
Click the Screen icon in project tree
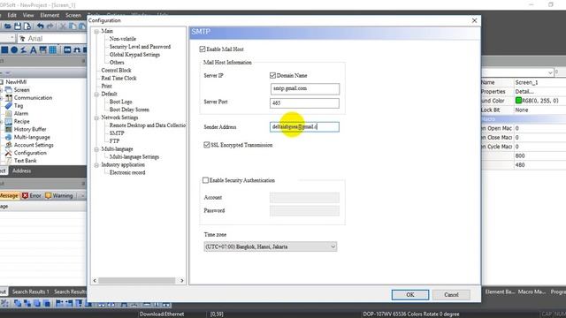(8, 90)
